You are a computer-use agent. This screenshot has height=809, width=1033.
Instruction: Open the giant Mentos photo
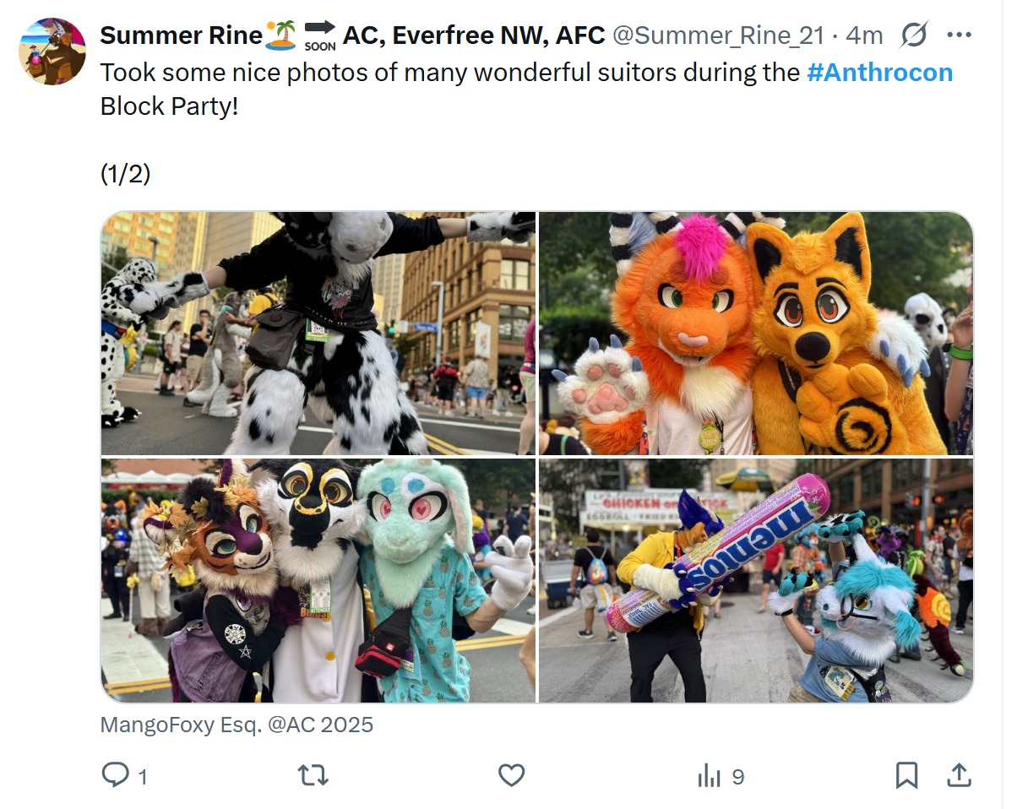tap(756, 581)
